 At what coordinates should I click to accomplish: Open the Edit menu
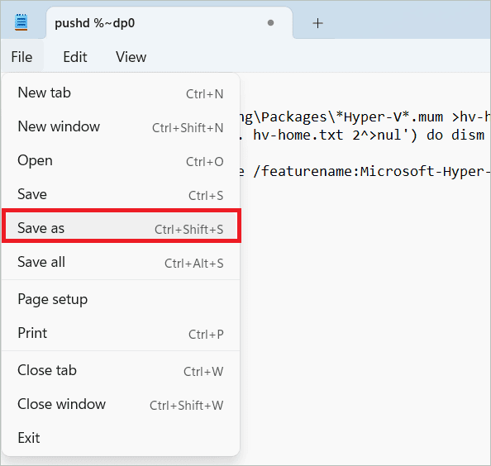(75, 57)
